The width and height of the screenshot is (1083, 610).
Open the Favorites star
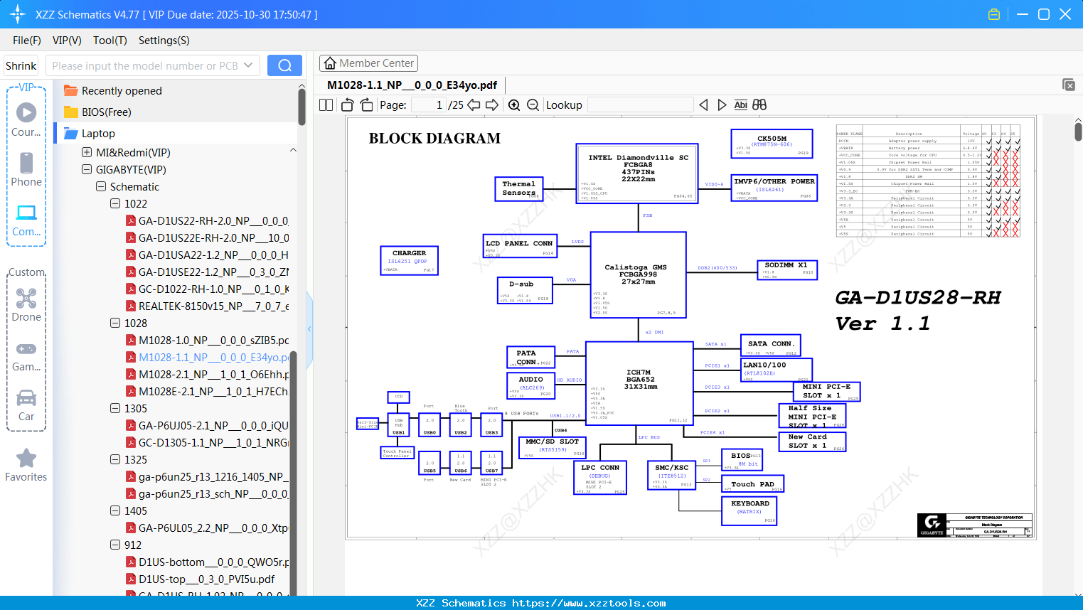[x=26, y=465]
